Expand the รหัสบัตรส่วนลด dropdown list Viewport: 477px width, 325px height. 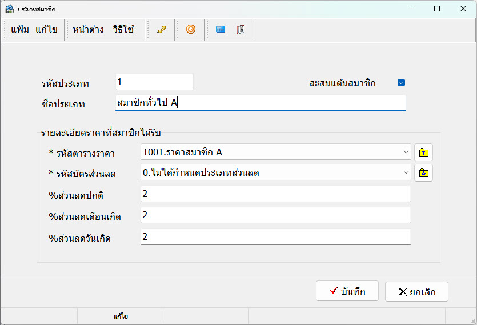pyautogui.click(x=406, y=172)
